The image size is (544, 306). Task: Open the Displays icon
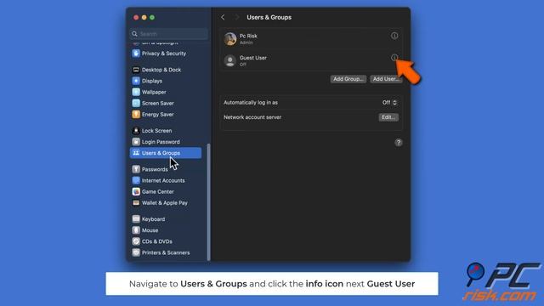[x=136, y=81]
